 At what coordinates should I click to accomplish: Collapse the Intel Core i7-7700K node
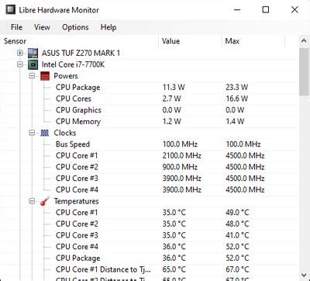pos(20,64)
